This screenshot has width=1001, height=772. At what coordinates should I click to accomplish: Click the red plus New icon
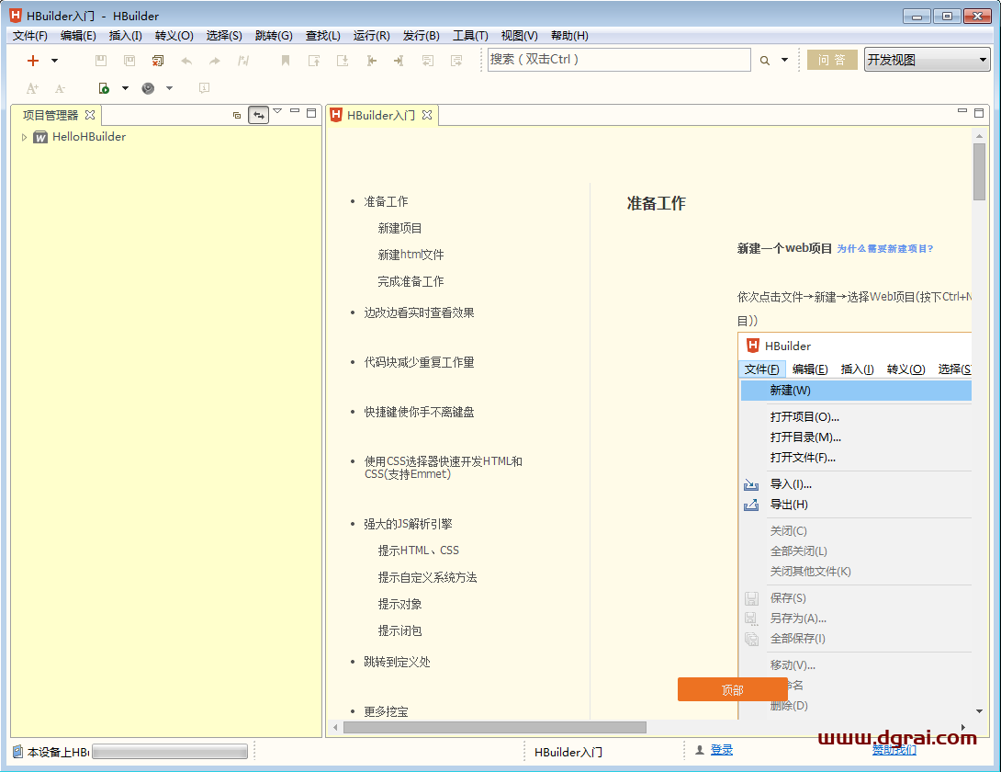(32, 61)
